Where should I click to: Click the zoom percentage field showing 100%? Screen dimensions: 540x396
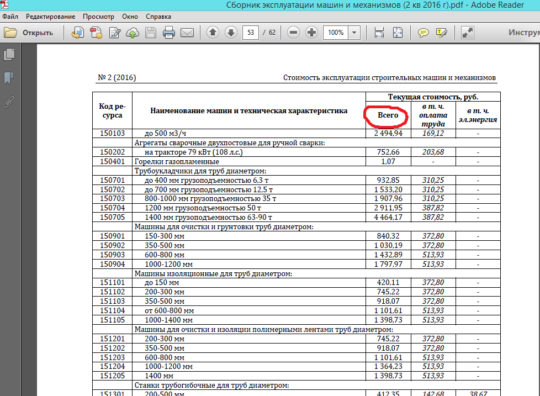(x=335, y=33)
